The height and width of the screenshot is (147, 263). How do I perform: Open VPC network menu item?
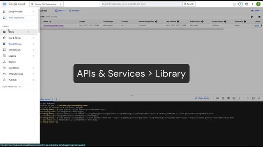click(14, 50)
